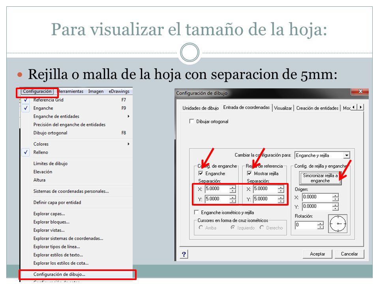
Task: Toggle Referencia Grid menu entry
Action: pos(76,100)
